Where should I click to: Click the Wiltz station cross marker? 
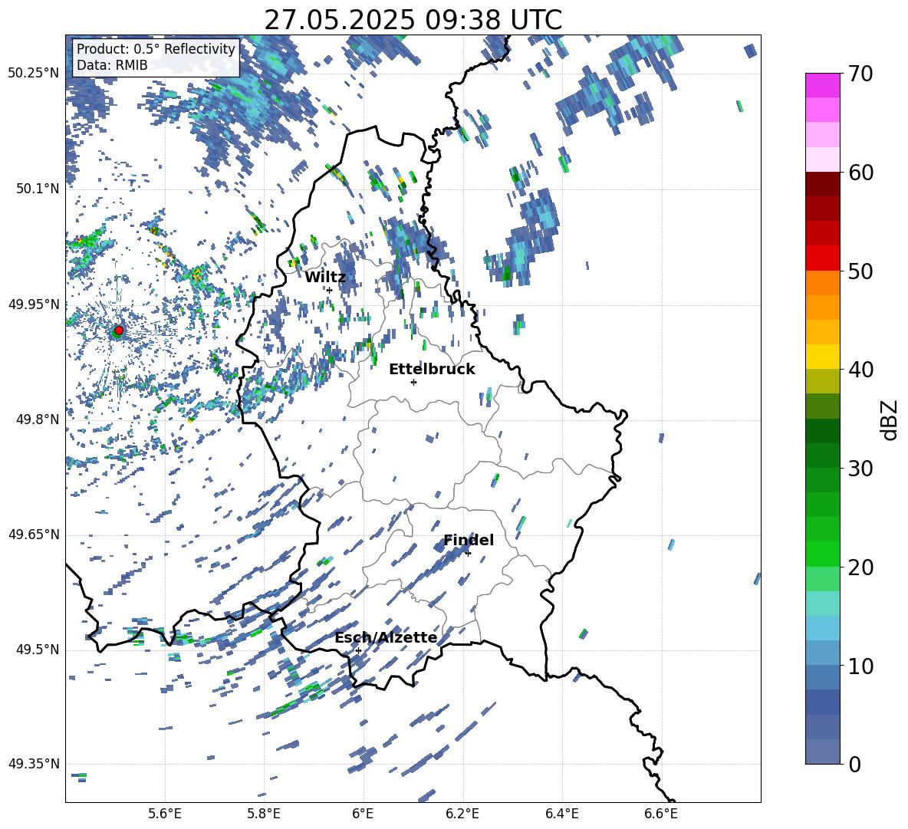click(329, 290)
